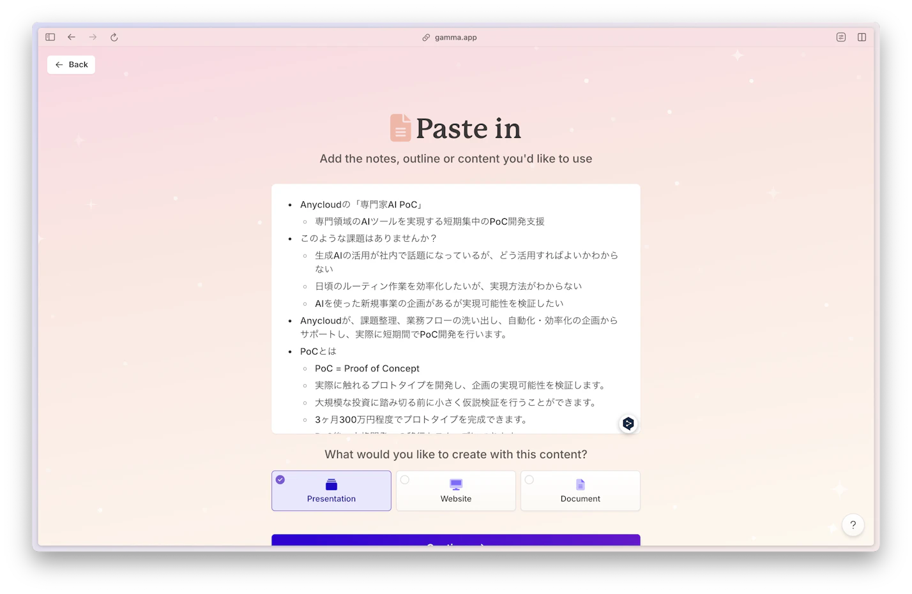912x594 pixels.
Task: Open the question mark help button
Action: coord(853,525)
